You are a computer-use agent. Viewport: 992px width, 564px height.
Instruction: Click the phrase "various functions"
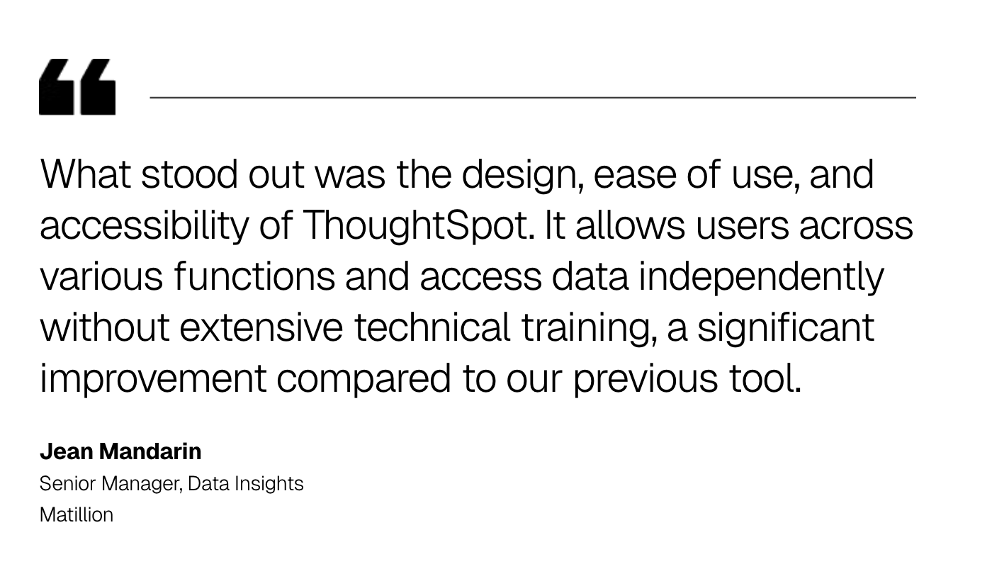[x=186, y=276]
